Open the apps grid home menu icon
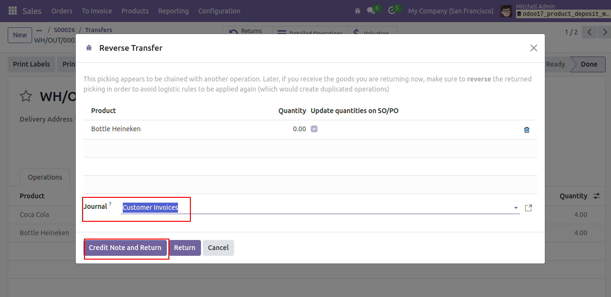 coord(13,11)
